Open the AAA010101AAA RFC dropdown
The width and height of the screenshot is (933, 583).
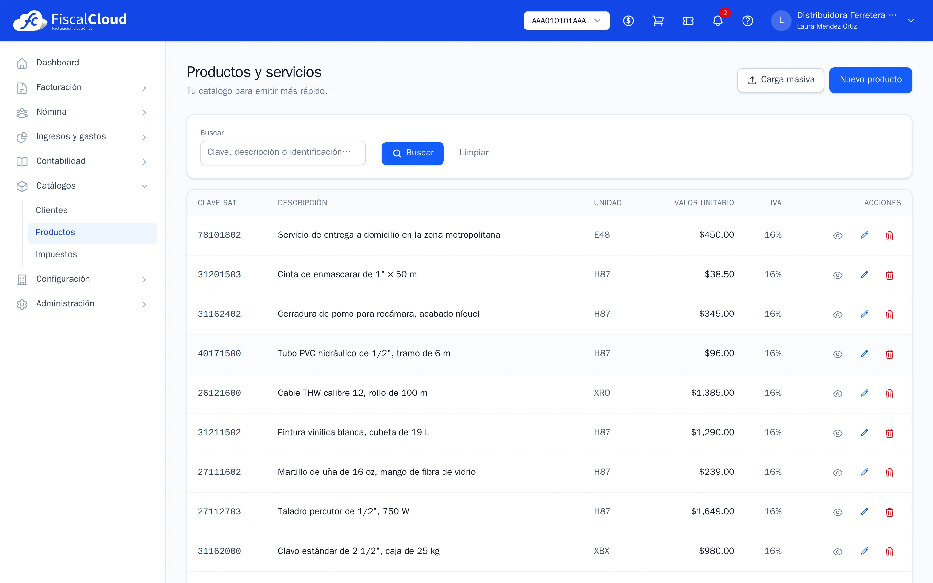tap(566, 21)
